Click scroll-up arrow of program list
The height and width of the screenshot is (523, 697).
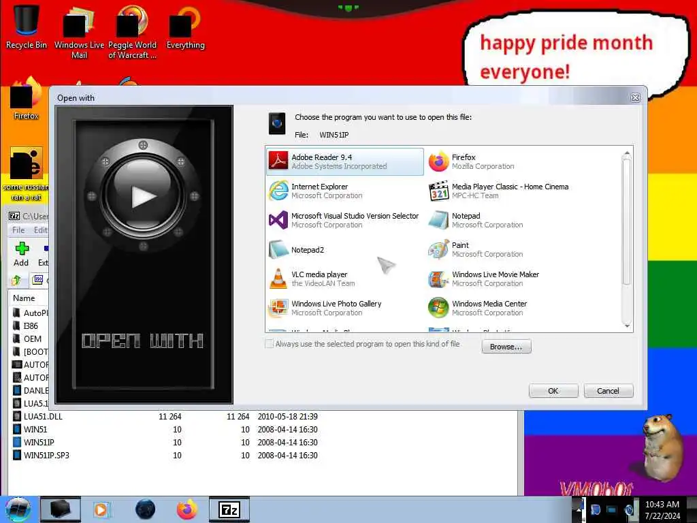pyautogui.click(x=627, y=153)
